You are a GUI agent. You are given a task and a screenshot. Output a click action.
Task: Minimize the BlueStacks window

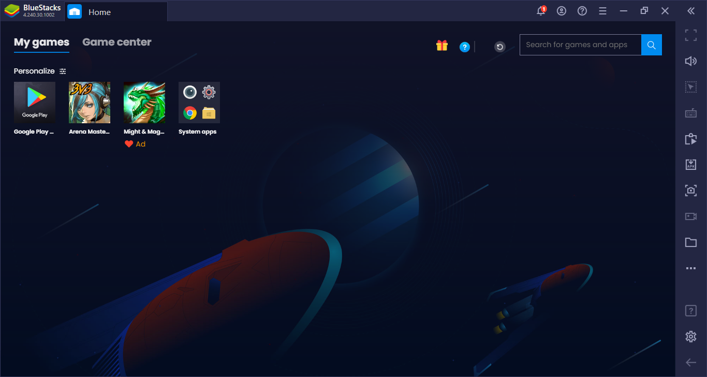[624, 11]
